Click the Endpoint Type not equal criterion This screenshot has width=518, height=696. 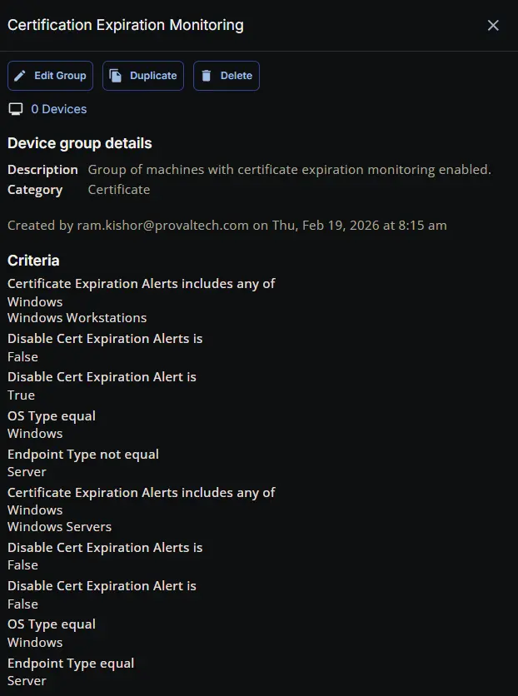click(83, 455)
